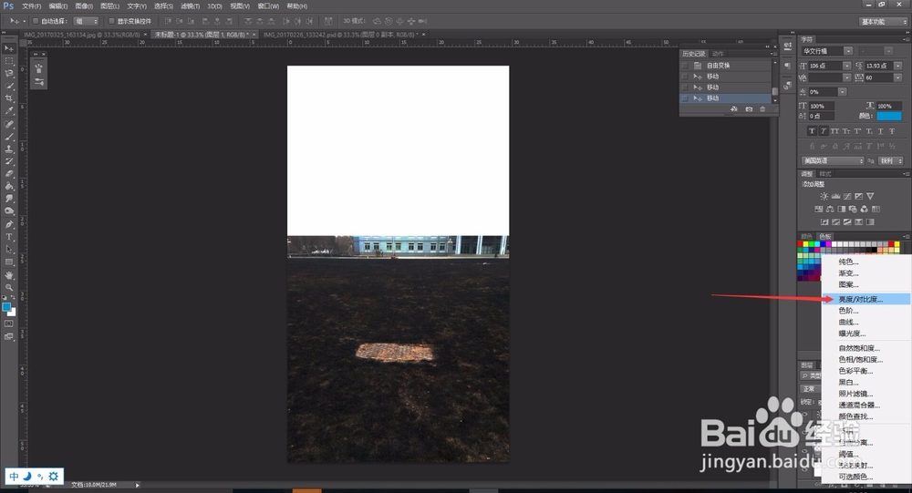Click the Character panel text color swatch
This screenshot has height=493, width=912.
889,116
